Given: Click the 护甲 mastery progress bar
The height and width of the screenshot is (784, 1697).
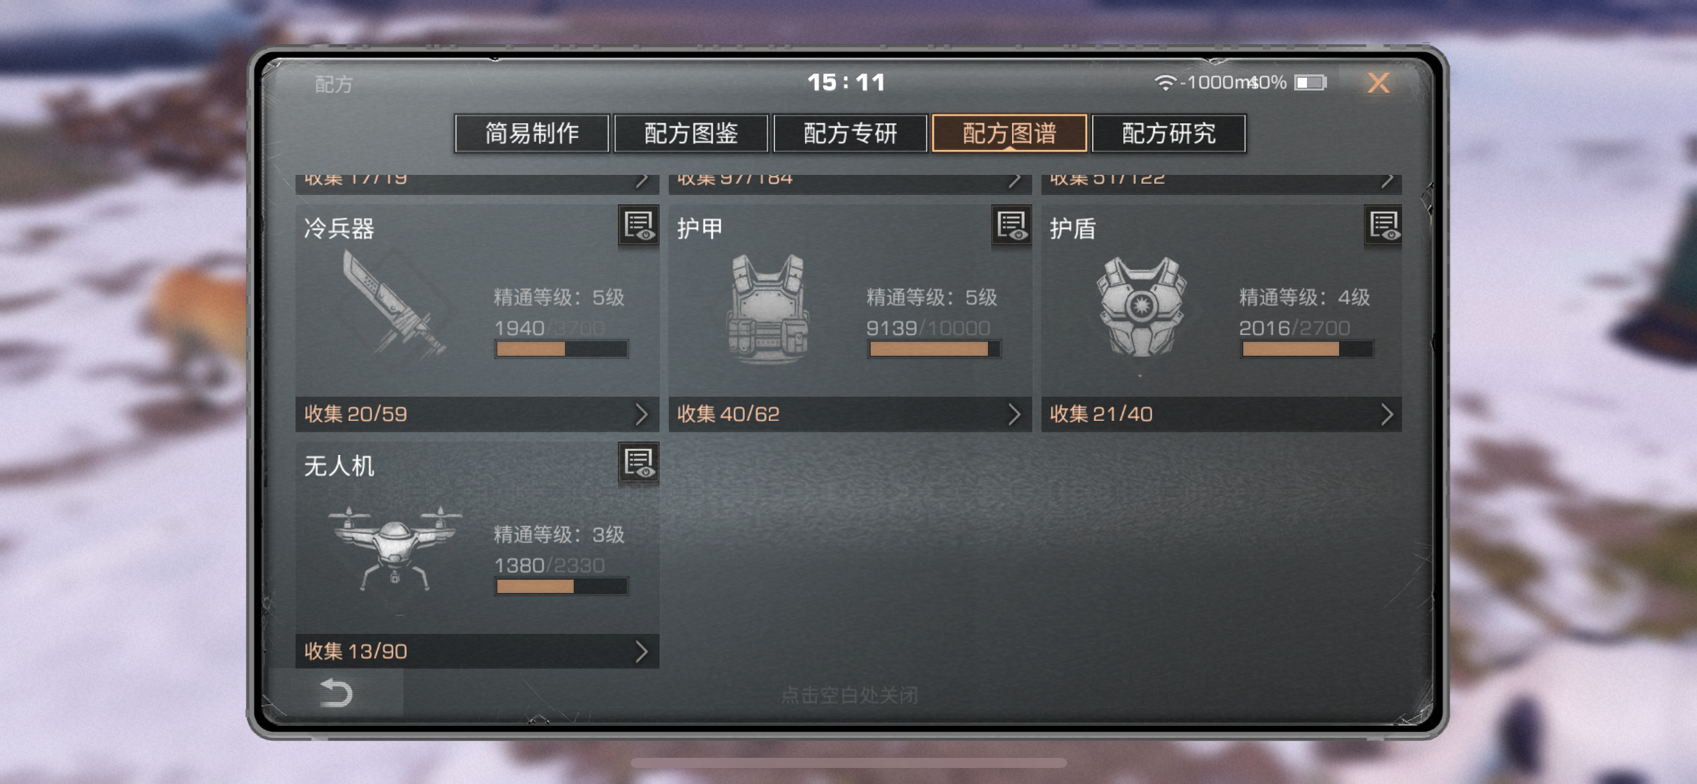Looking at the screenshot, I should click(934, 349).
